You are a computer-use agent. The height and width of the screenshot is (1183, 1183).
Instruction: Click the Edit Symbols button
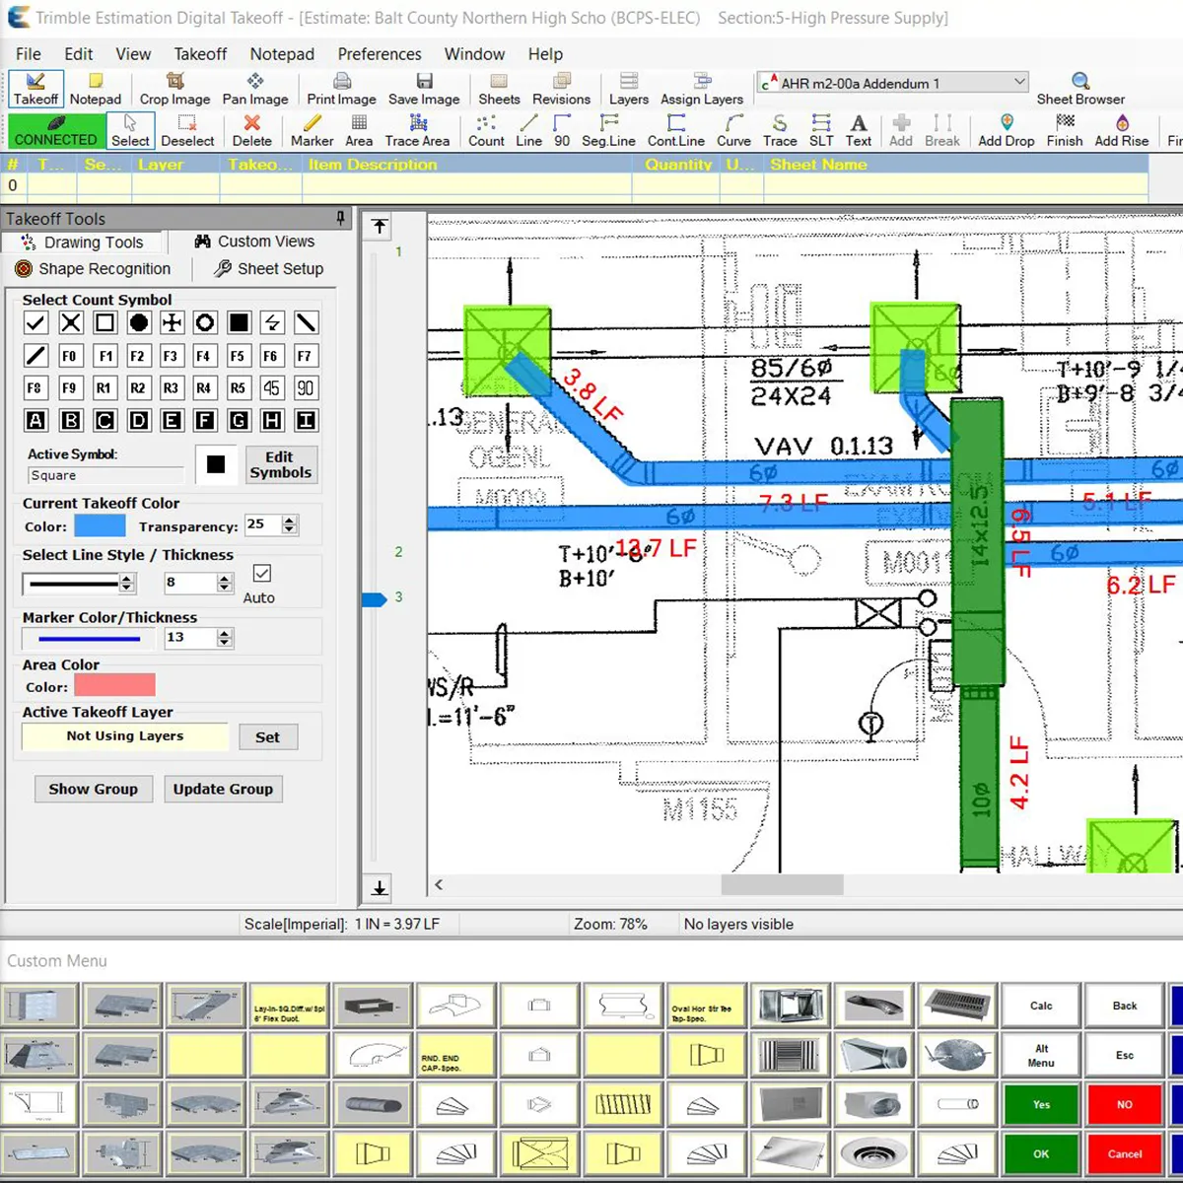pyautogui.click(x=281, y=464)
